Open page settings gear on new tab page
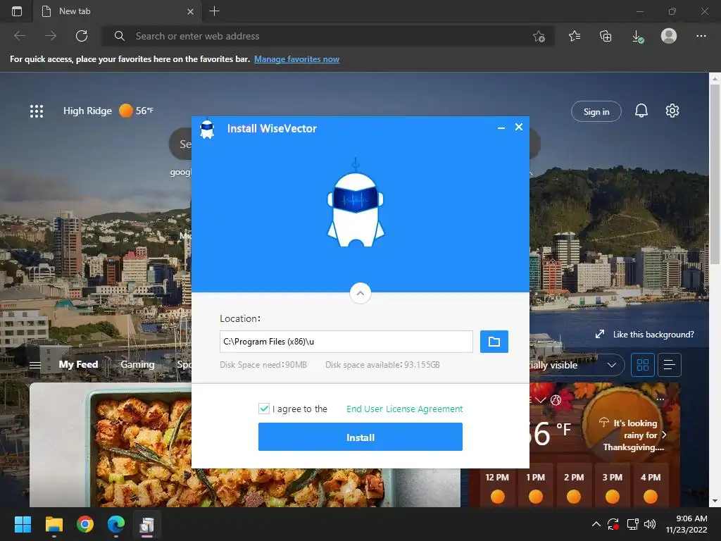721x541 pixels. 672,111
